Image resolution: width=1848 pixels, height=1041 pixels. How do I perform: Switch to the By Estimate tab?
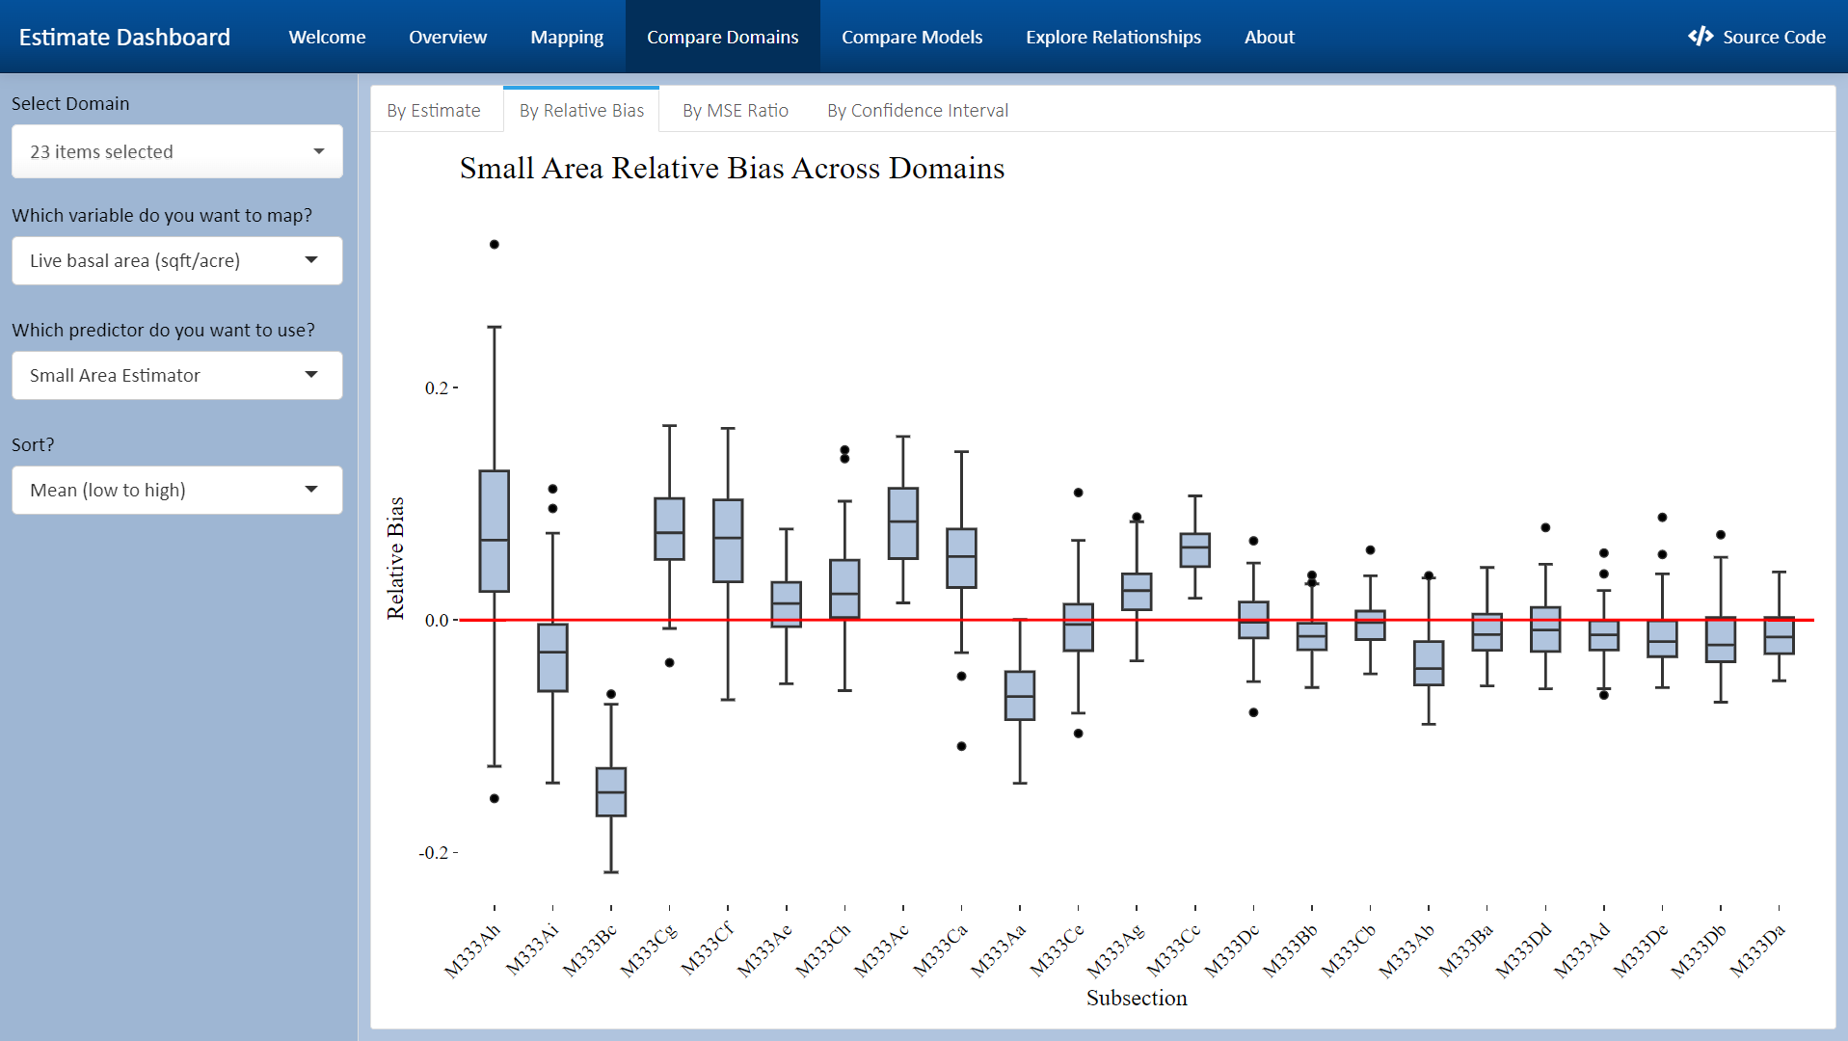434,110
